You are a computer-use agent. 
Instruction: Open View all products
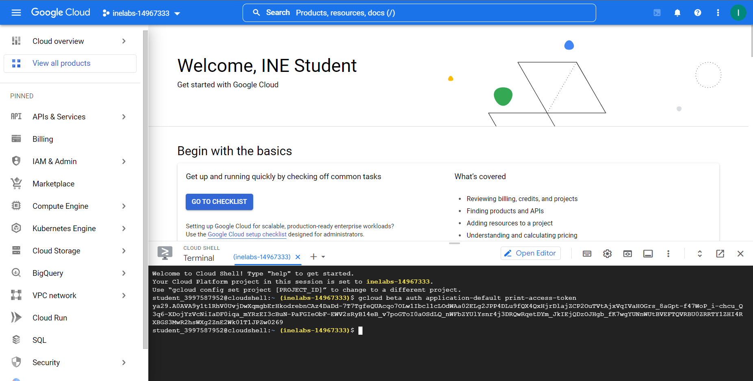click(x=70, y=63)
